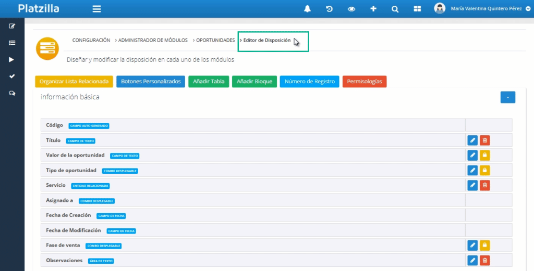Click Añadir Tabla button

tap(209, 82)
